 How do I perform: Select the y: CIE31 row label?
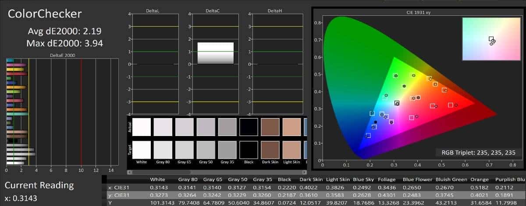coord(119,195)
